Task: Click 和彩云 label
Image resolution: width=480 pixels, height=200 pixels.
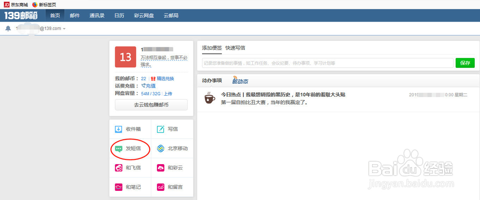Action: [175, 168]
